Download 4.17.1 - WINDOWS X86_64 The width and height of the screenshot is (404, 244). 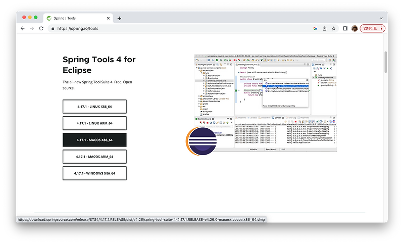coord(94,173)
